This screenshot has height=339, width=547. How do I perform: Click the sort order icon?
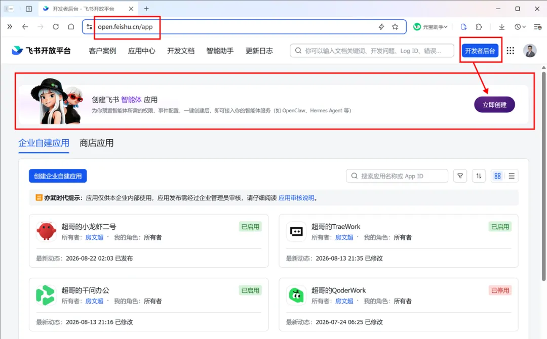point(479,176)
